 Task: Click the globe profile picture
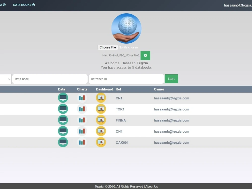click(x=126, y=28)
